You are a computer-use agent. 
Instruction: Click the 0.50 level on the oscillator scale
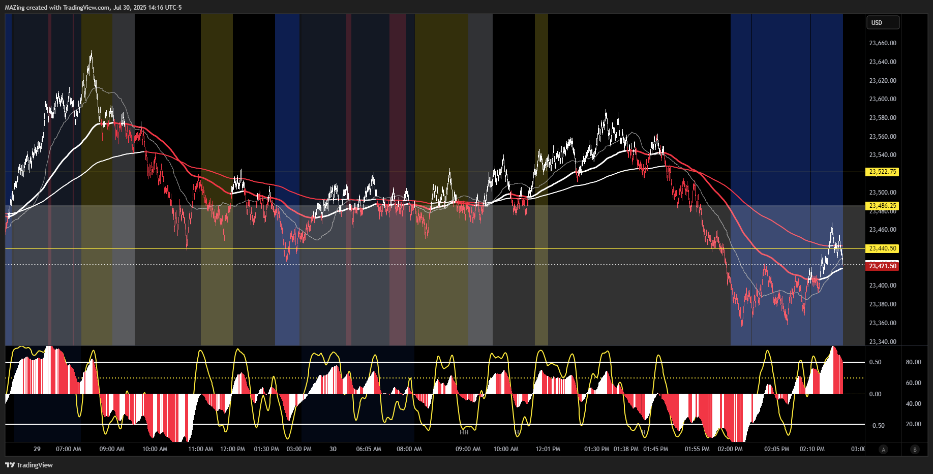point(875,362)
